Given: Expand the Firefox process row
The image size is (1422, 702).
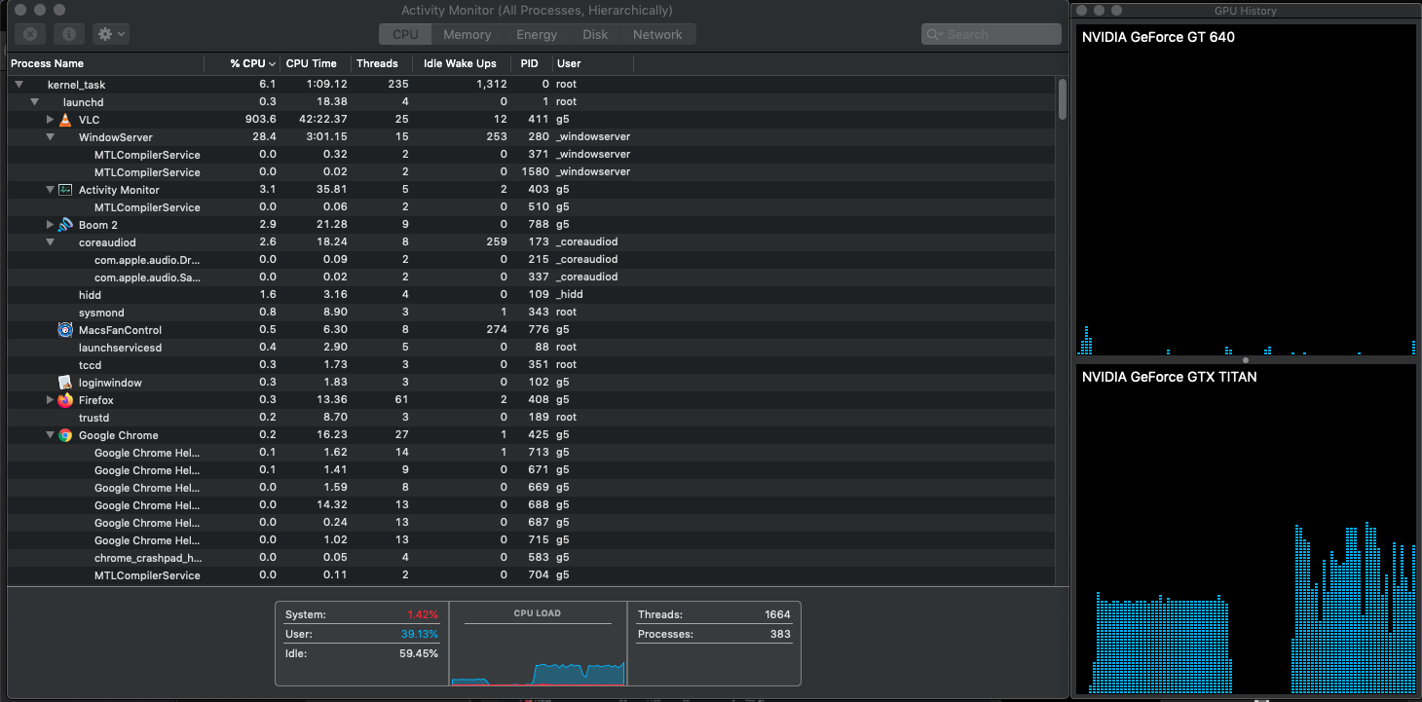Looking at the screenshot, I should click(x=51, y=400).
